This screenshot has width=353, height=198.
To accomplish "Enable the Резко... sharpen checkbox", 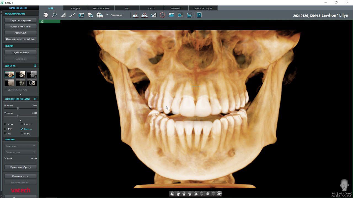I will tap(22, 124).
